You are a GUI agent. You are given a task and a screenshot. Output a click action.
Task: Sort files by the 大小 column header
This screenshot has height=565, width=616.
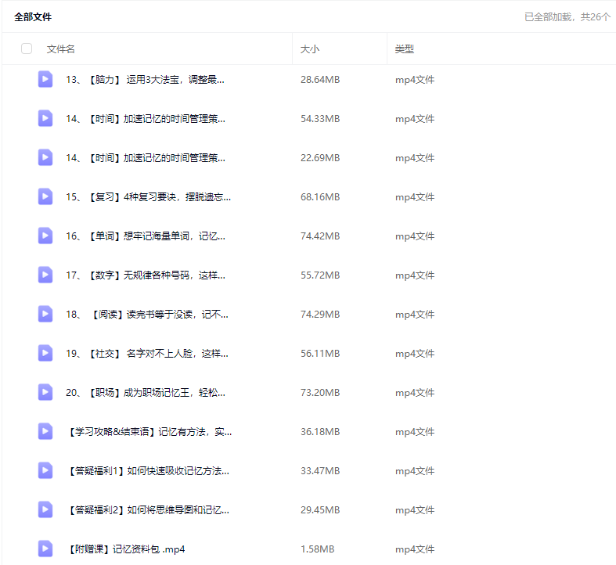[308, 49]
